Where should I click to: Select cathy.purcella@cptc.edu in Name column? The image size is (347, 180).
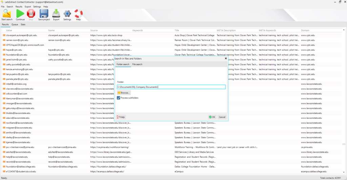[x=60, y=59]
